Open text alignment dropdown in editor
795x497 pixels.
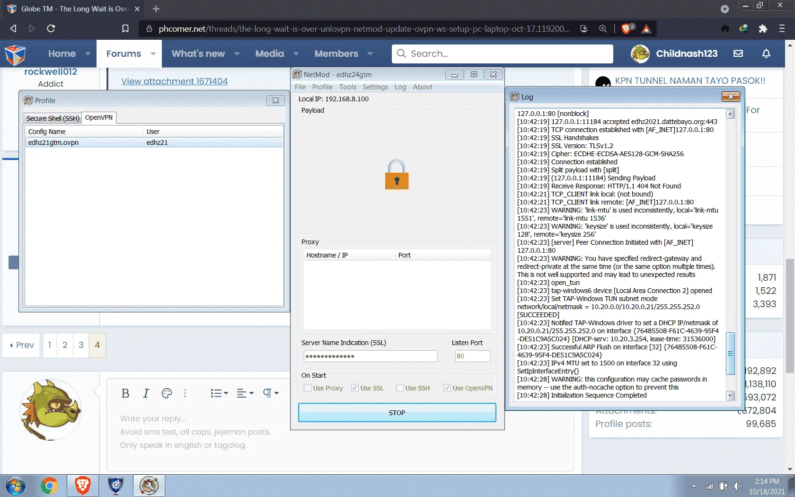click(245, 393)
